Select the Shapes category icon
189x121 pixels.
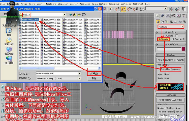point(163,22)
